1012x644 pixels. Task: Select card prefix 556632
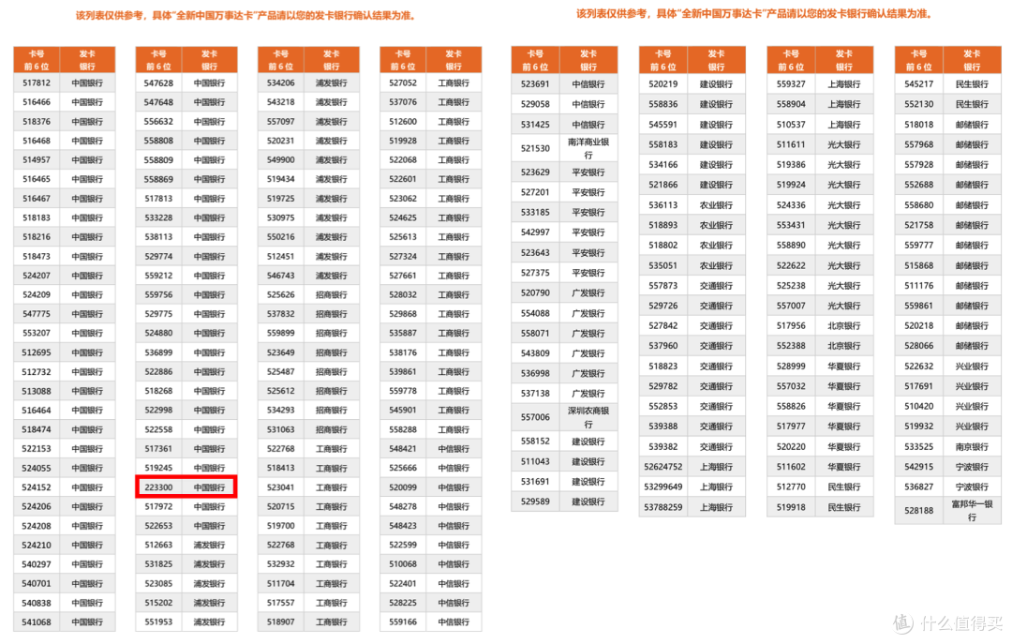pyautogui.click(x=158, y=122)
